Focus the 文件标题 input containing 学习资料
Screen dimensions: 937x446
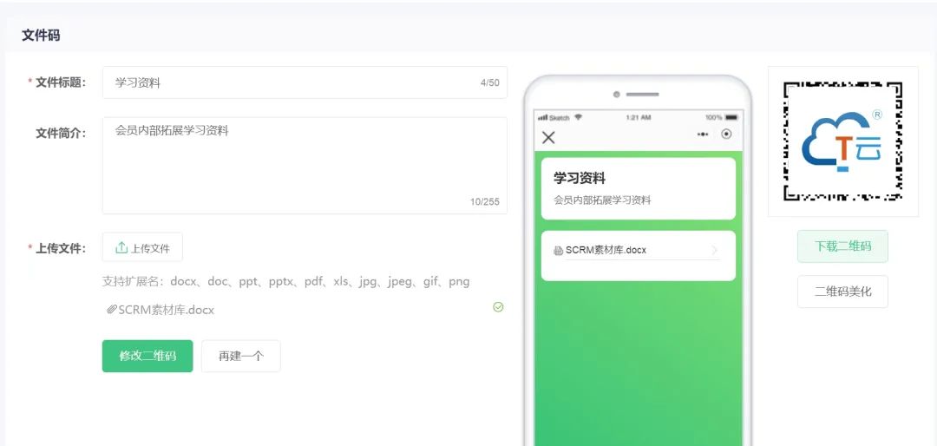pyautogui.click(x=295, y=82)
